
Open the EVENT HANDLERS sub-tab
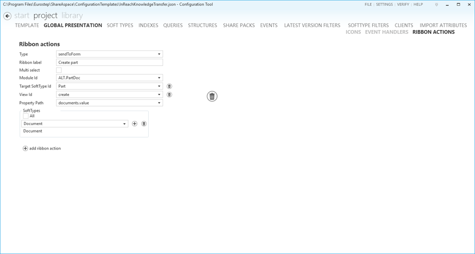click(x=386, y=32)
